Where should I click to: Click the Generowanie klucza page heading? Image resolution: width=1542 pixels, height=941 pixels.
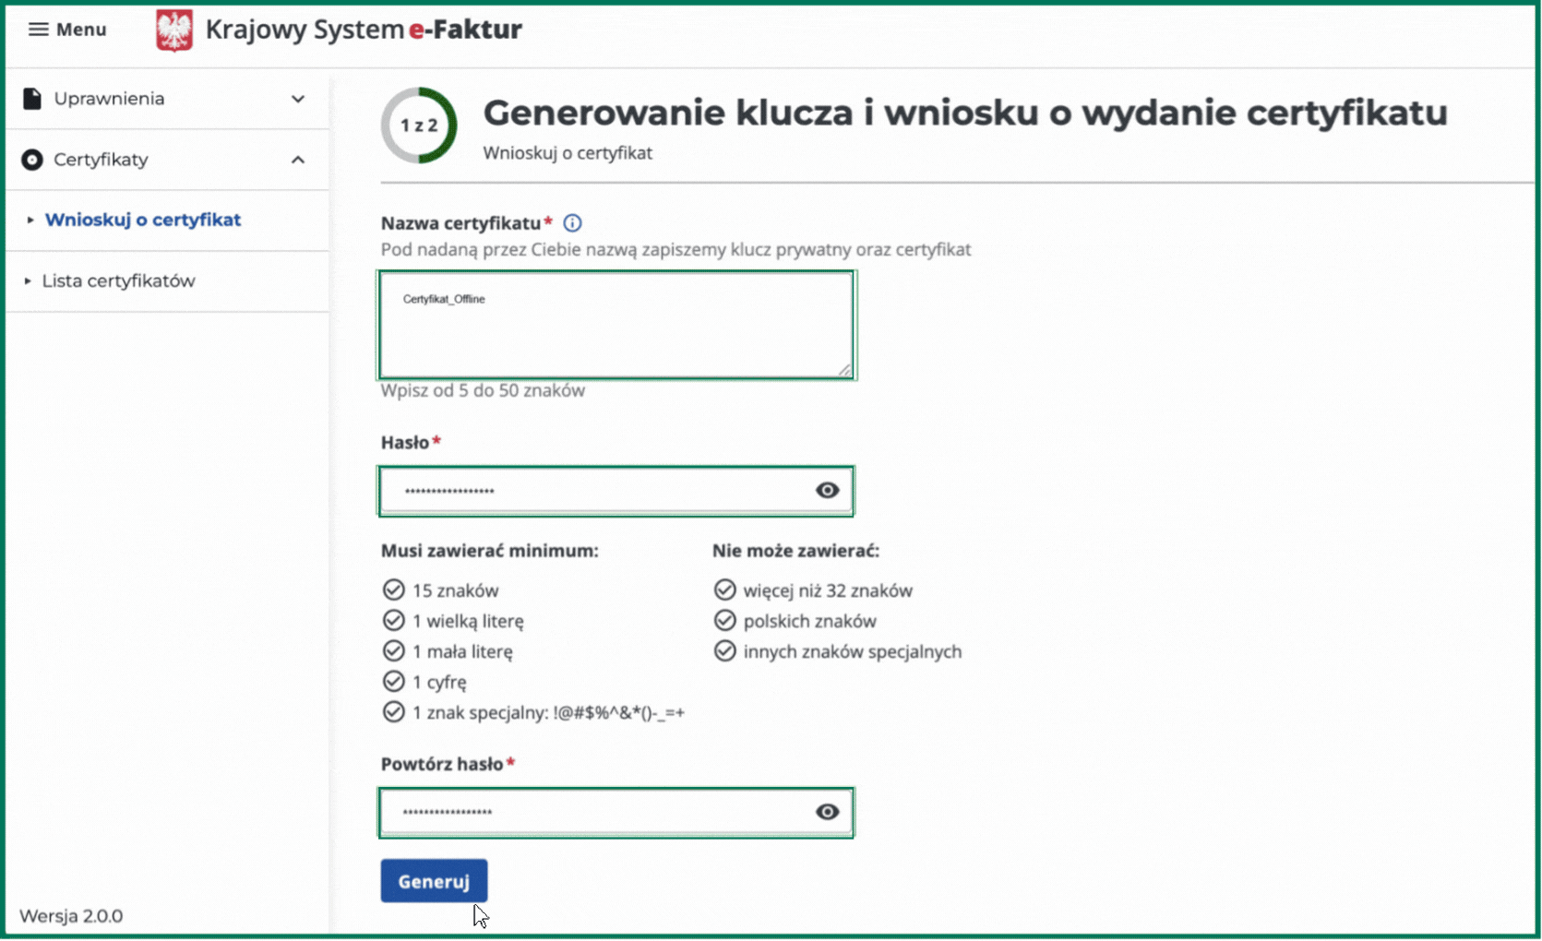(965, 113)
